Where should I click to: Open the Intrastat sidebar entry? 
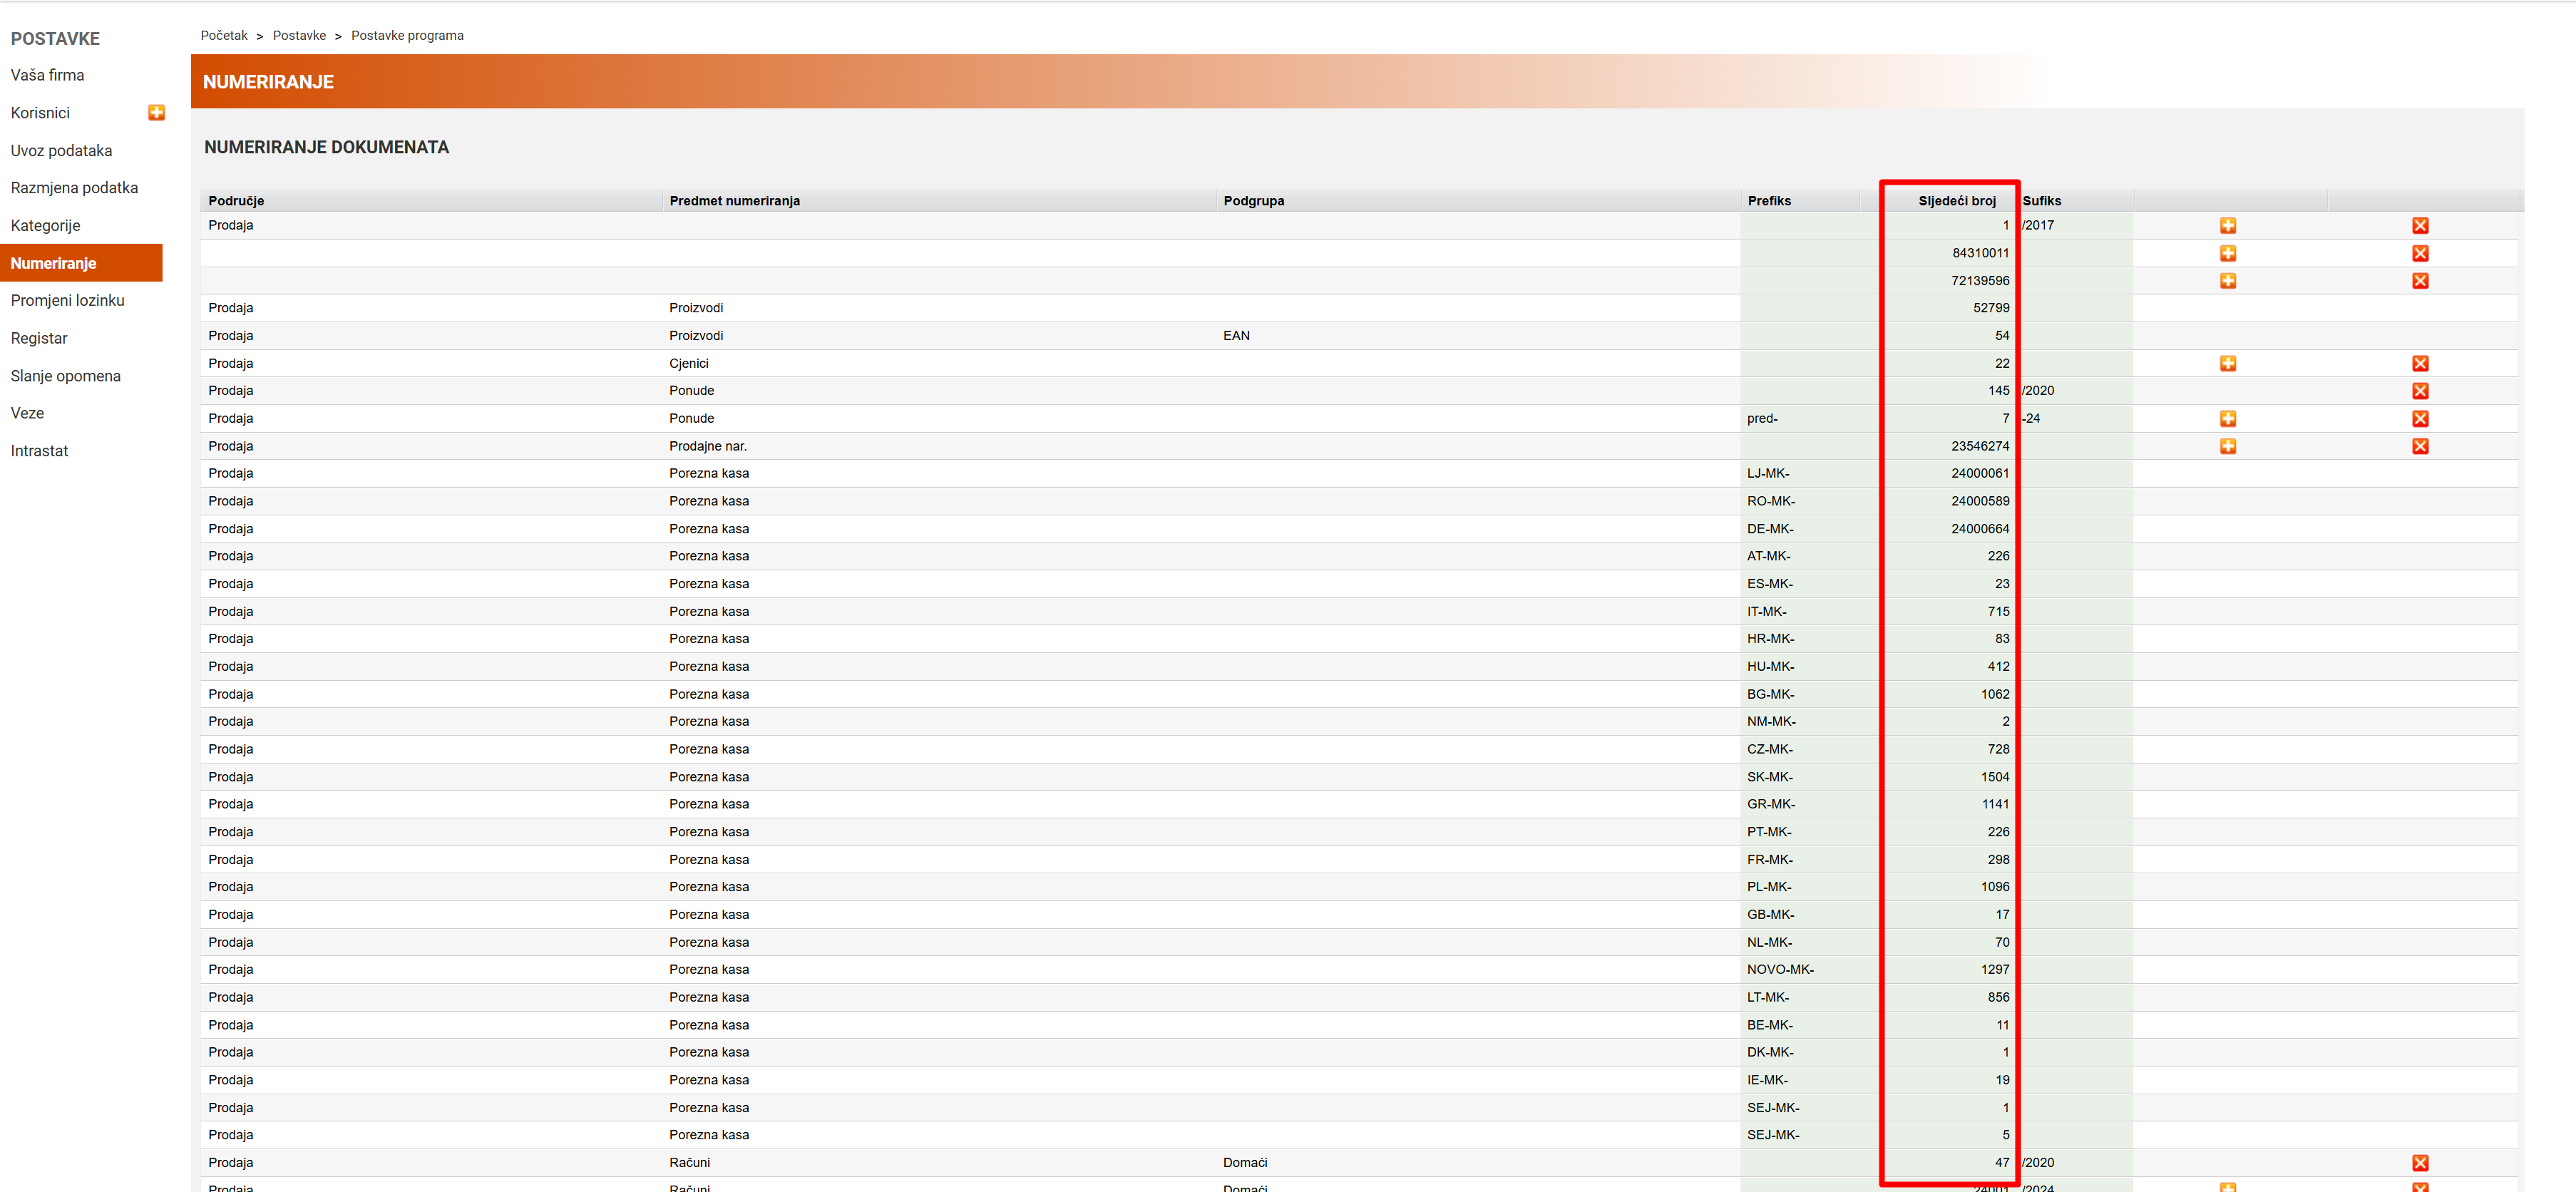tap(39, 451)
